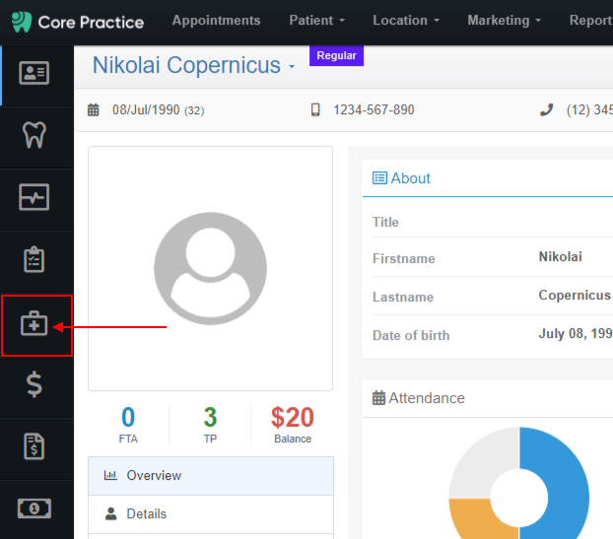
Task: Click the Firstname value Nikolai
Action: 560,257
